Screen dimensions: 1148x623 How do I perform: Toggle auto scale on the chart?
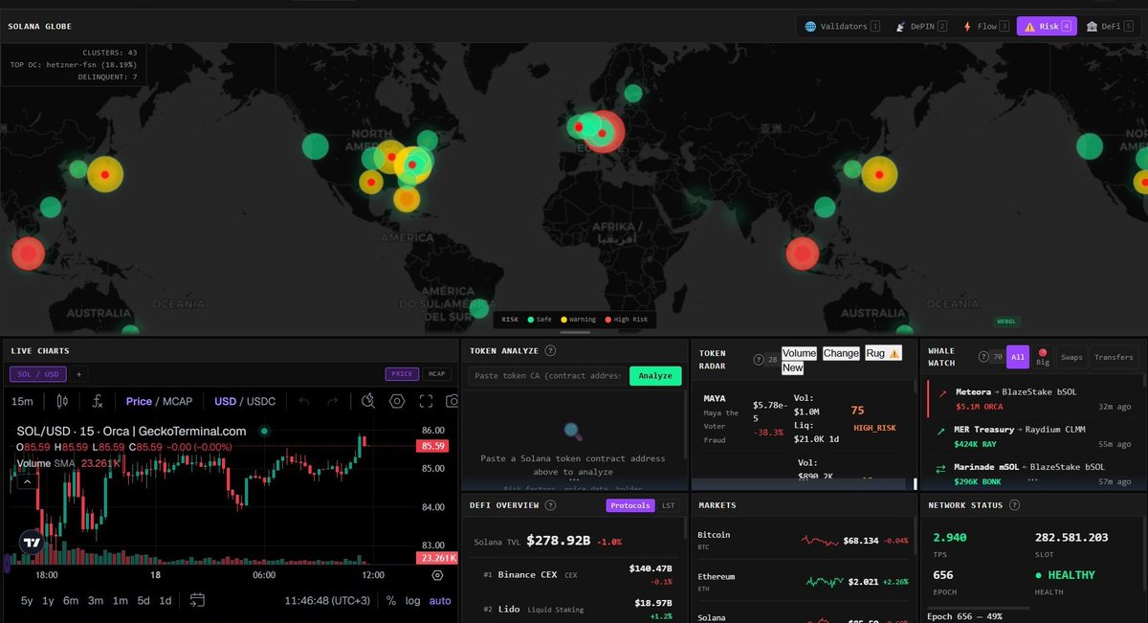[x=440, y=601]
